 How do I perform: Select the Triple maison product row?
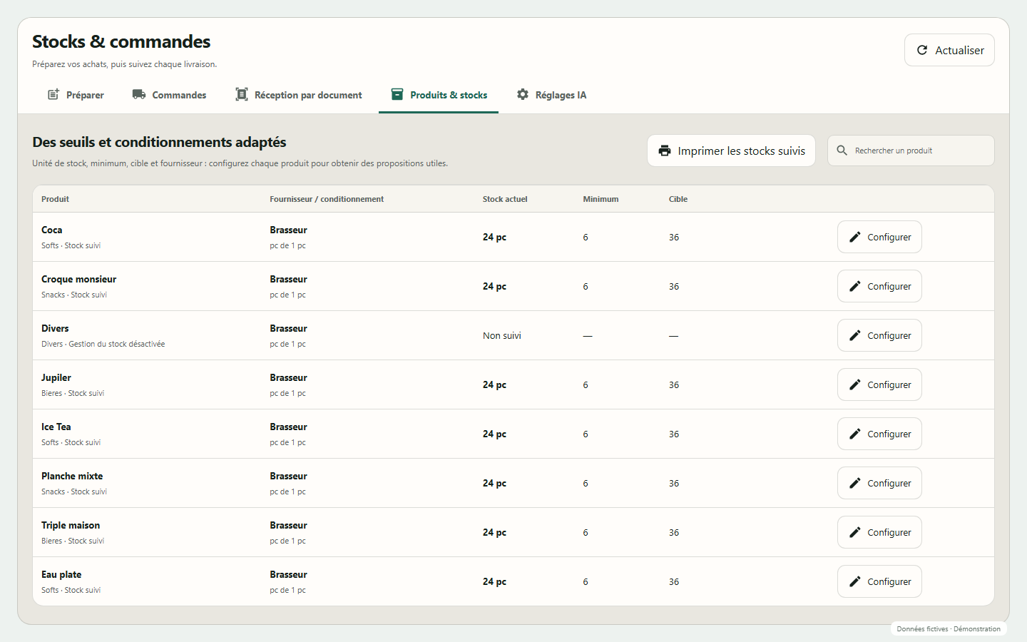(513, 532)
